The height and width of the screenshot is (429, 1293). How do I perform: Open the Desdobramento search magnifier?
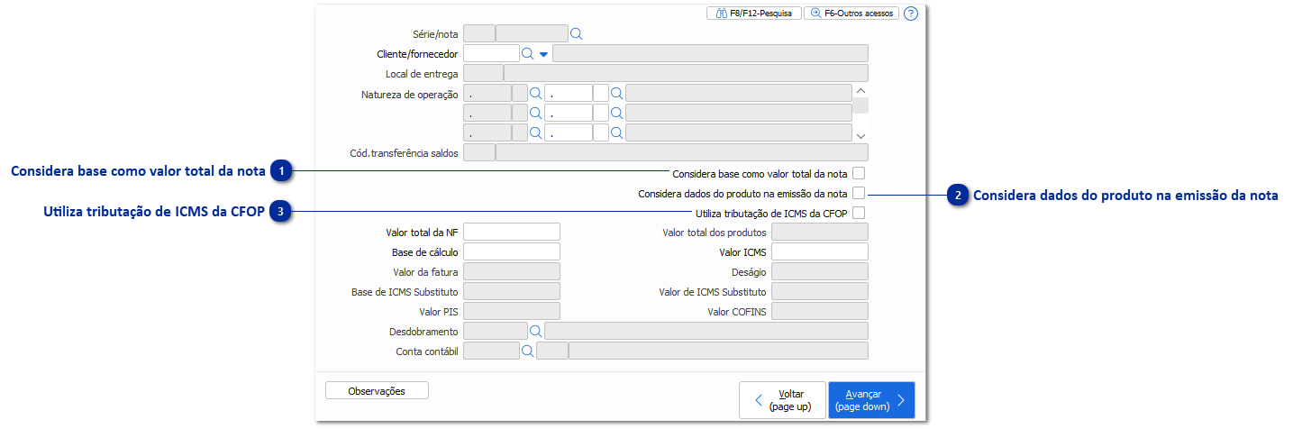click(x=535, y=332)
